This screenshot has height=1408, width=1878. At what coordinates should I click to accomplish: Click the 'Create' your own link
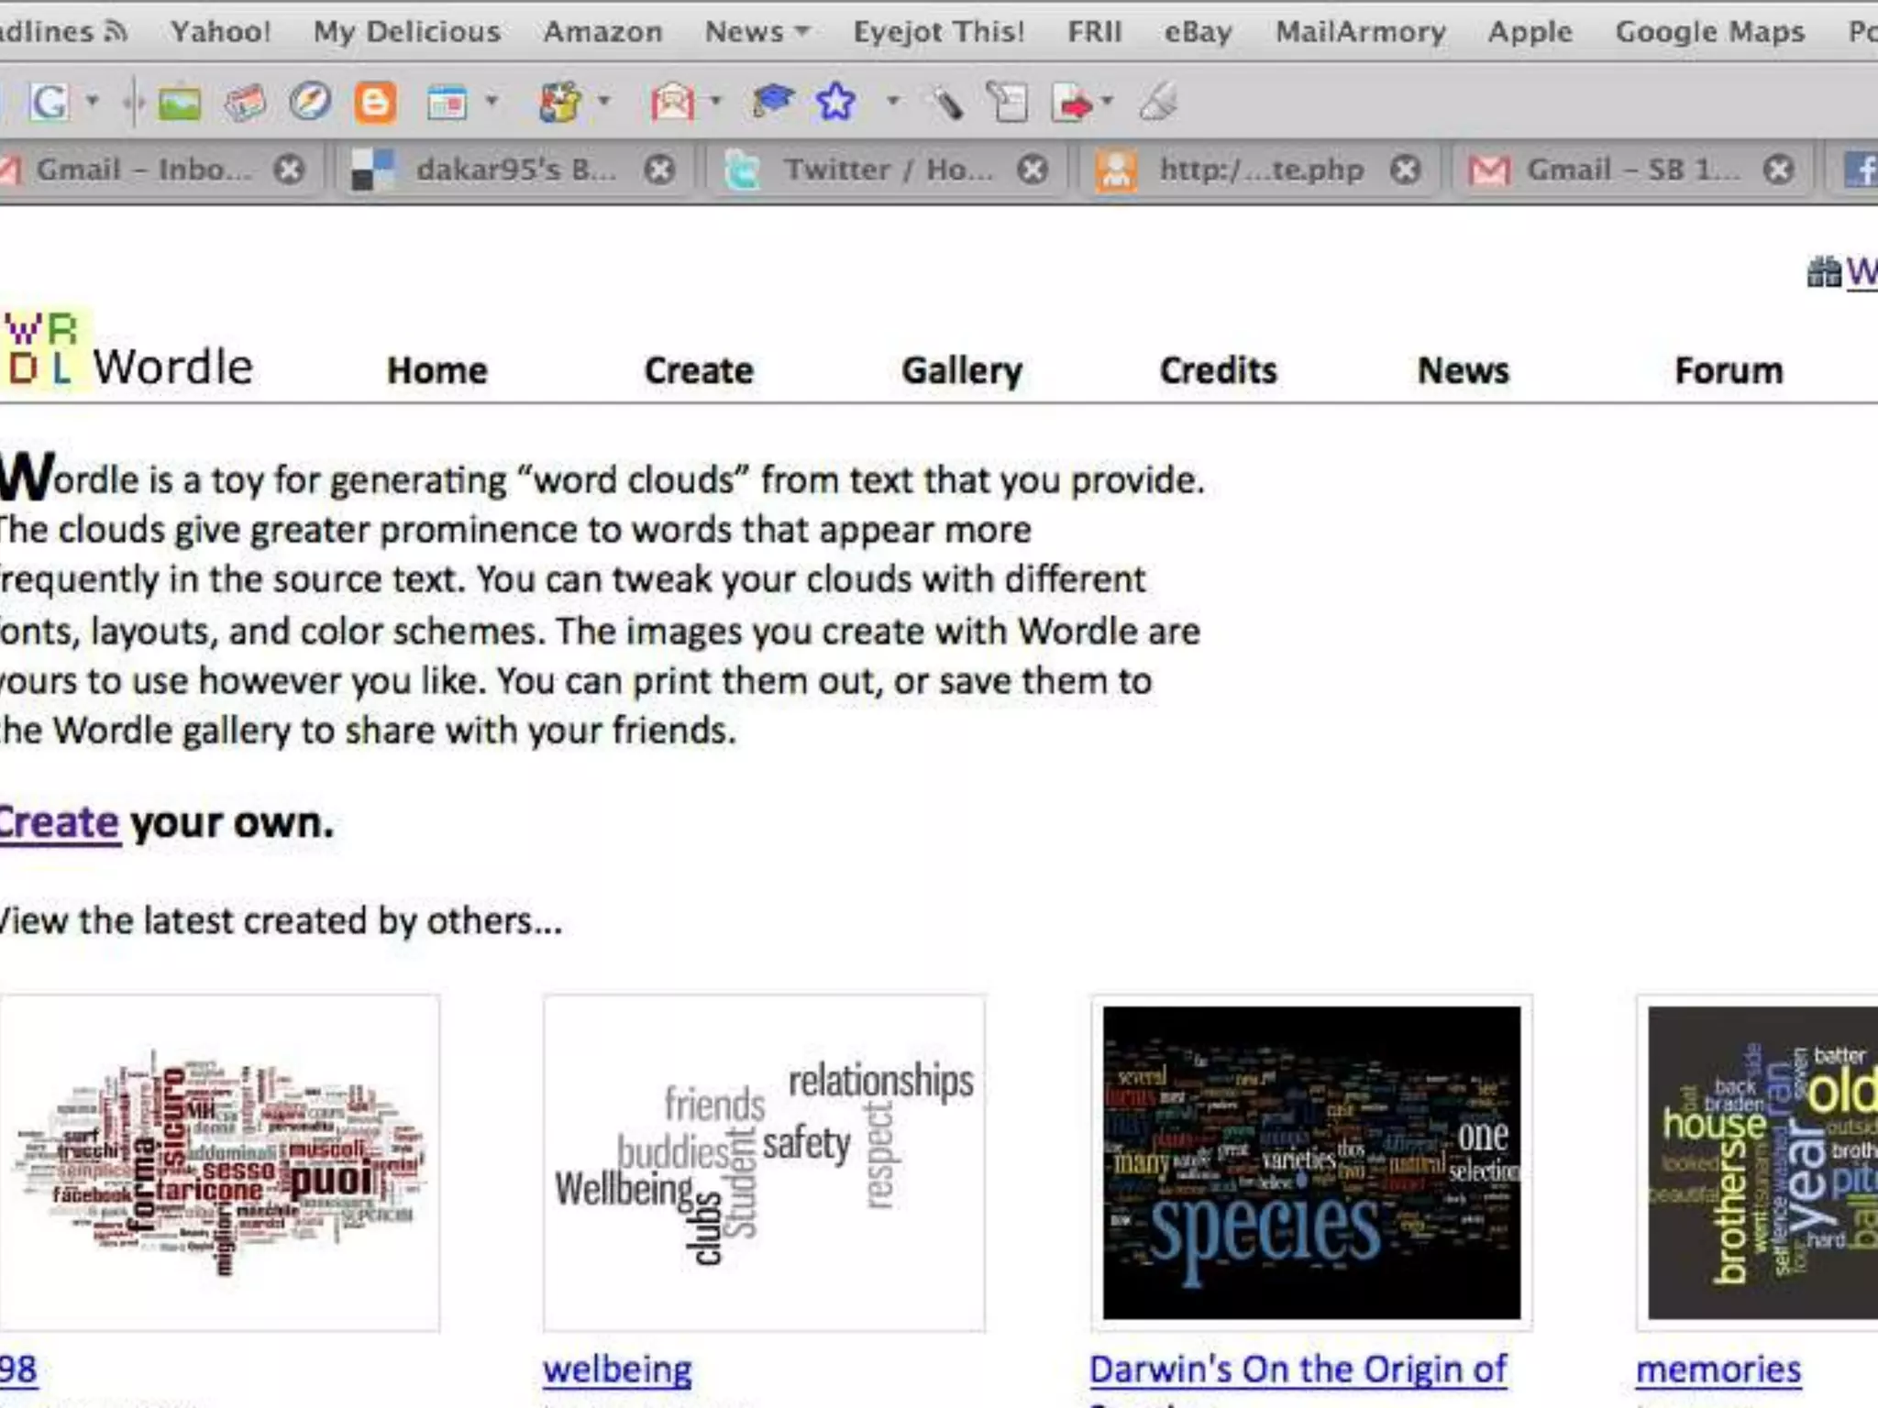(x=60, y=822)
